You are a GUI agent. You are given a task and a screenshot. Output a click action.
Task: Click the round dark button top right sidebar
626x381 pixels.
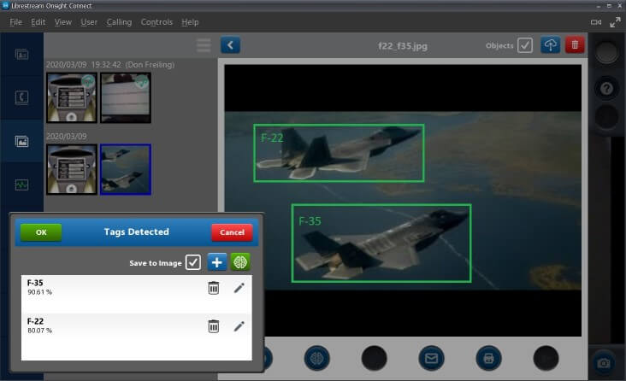pos(606,52)
